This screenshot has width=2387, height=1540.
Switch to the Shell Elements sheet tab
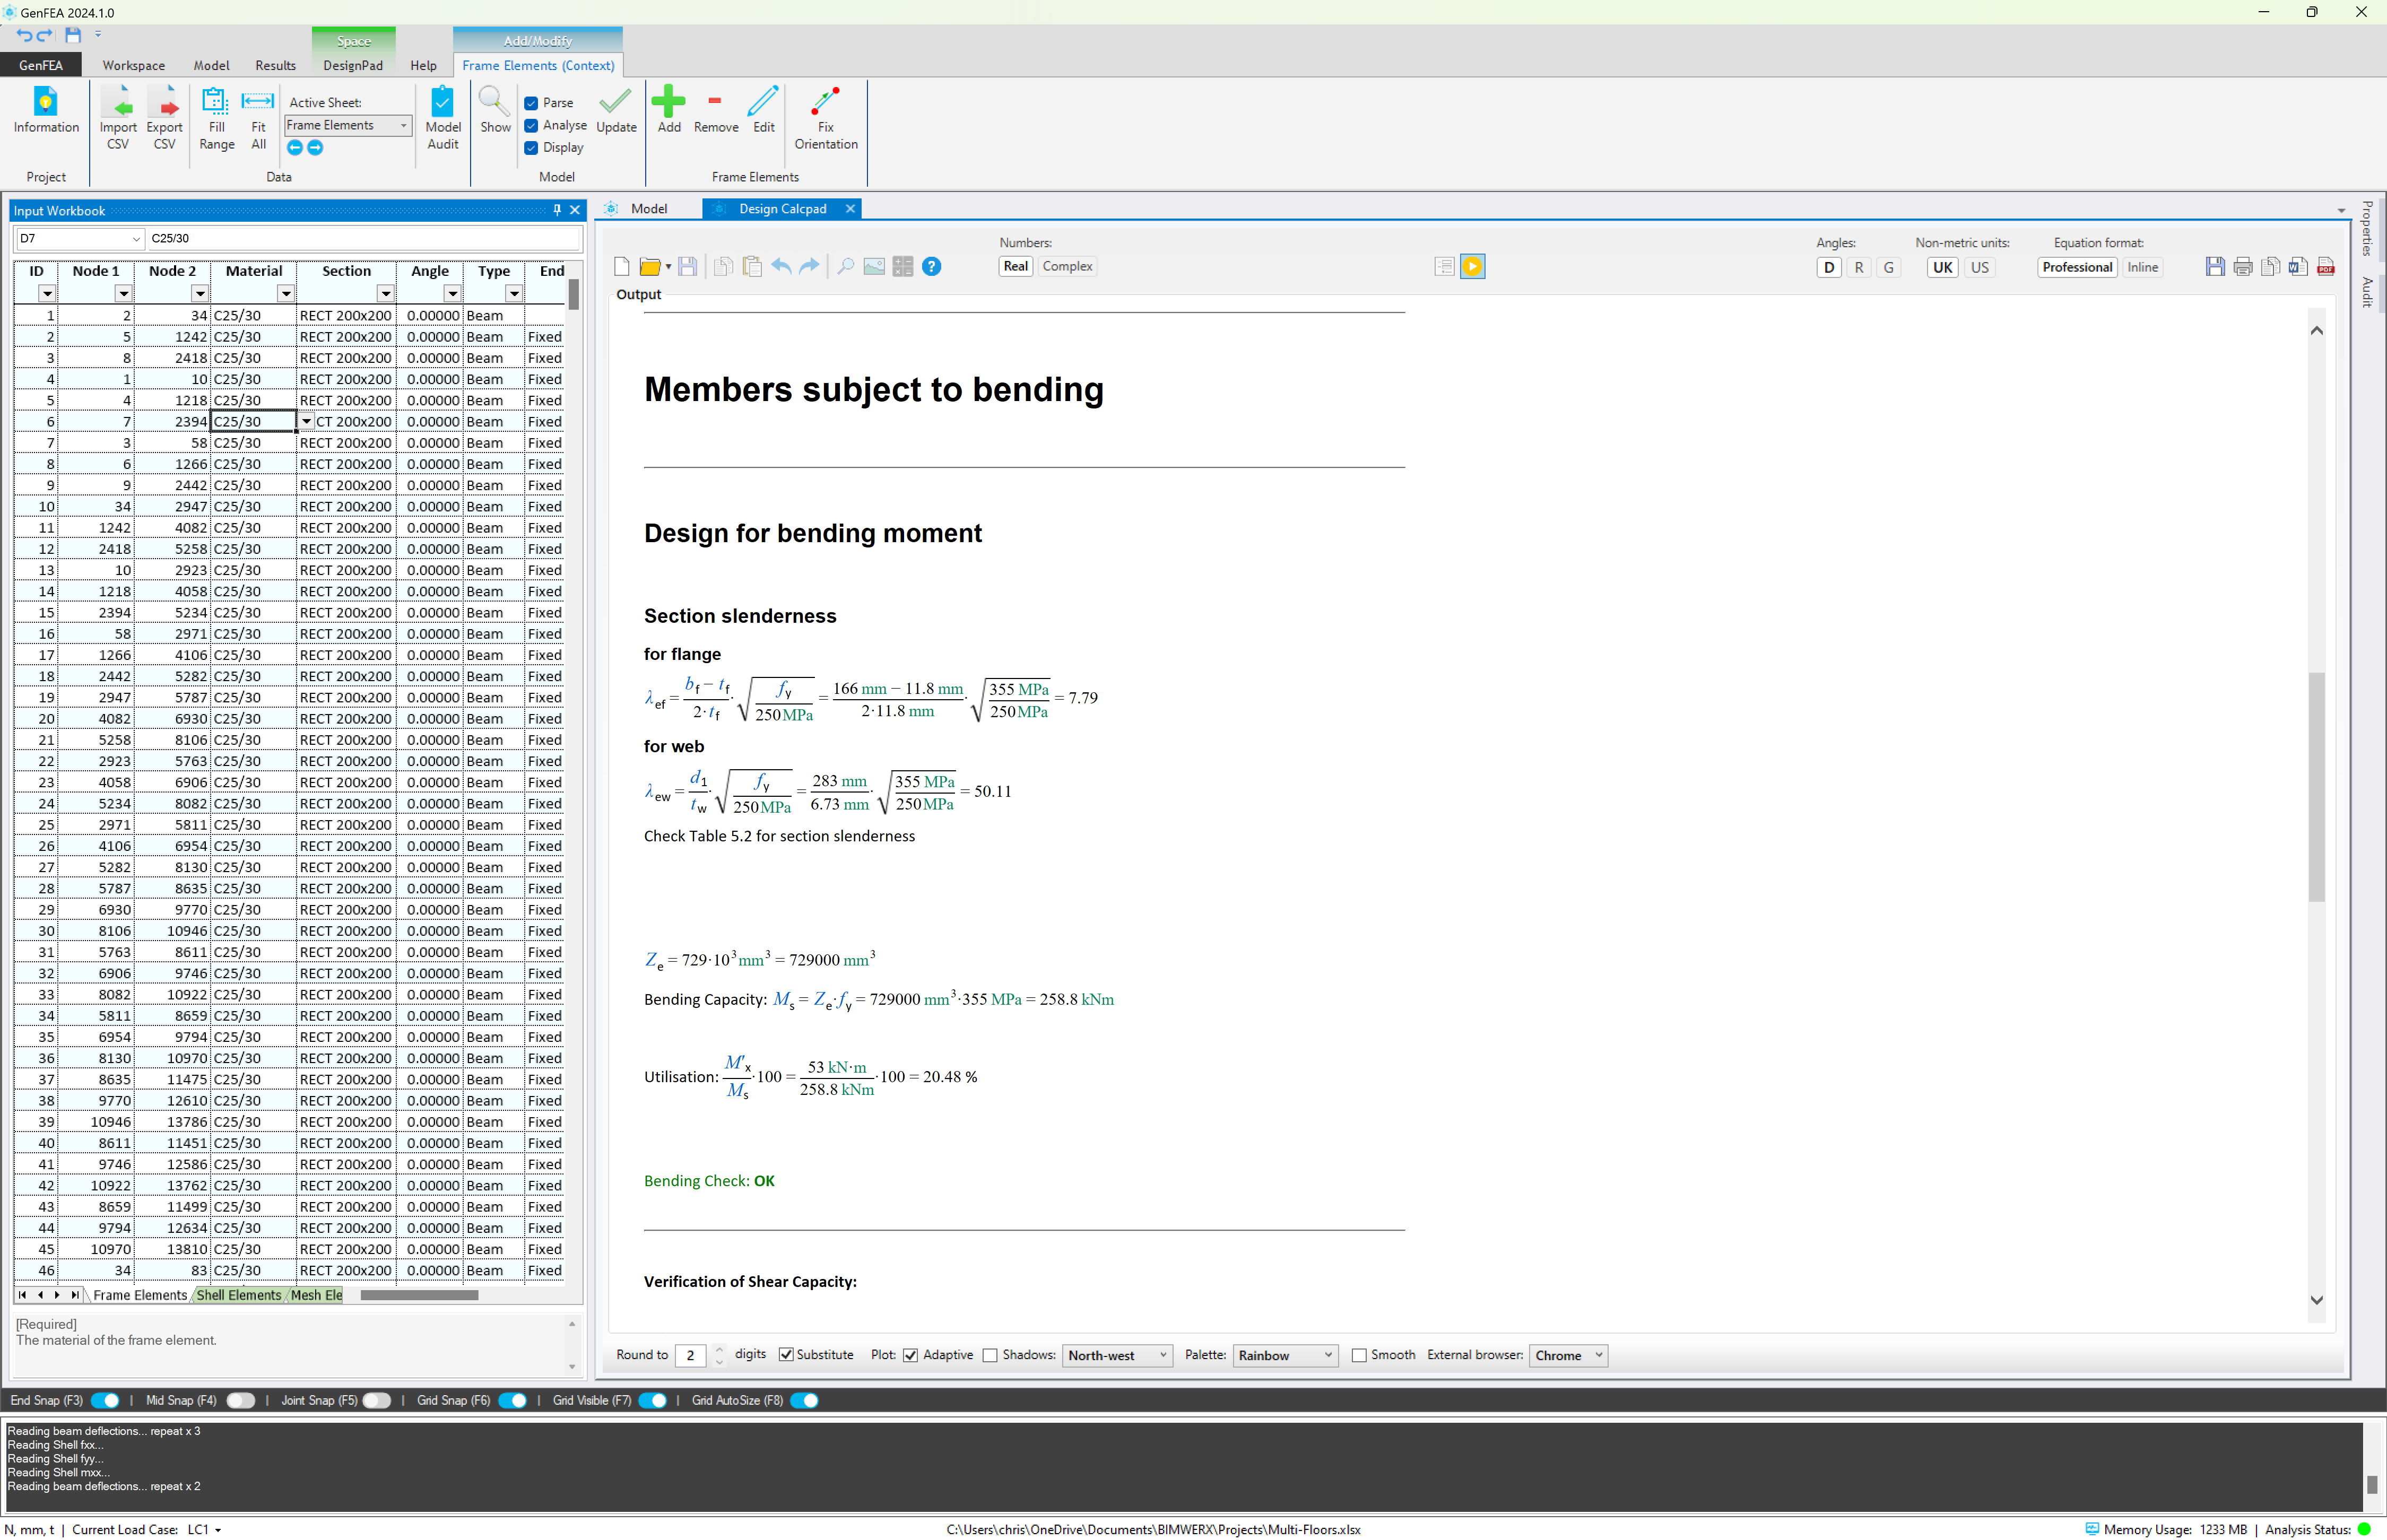[238, 1295]
